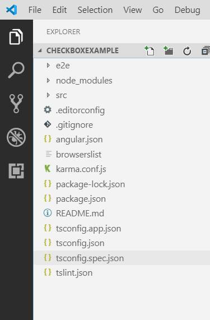Click the Visual Studio Code logo icon
Image resolution: width=210 pixels, height=320 pixels.
click(x=11, y=10)
